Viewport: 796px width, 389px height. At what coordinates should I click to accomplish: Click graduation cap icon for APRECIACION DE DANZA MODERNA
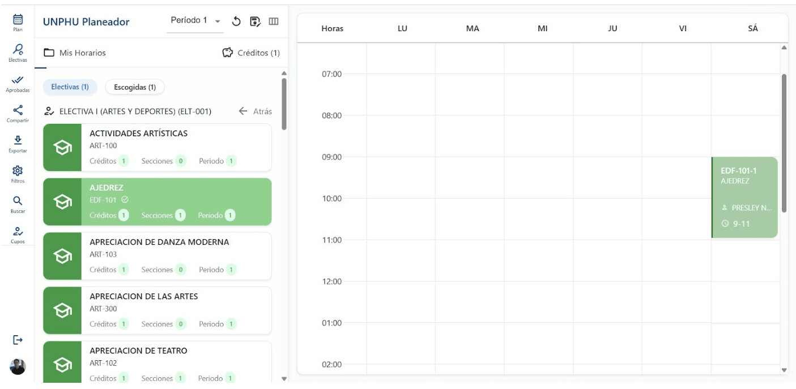click(x=62, y=256)
